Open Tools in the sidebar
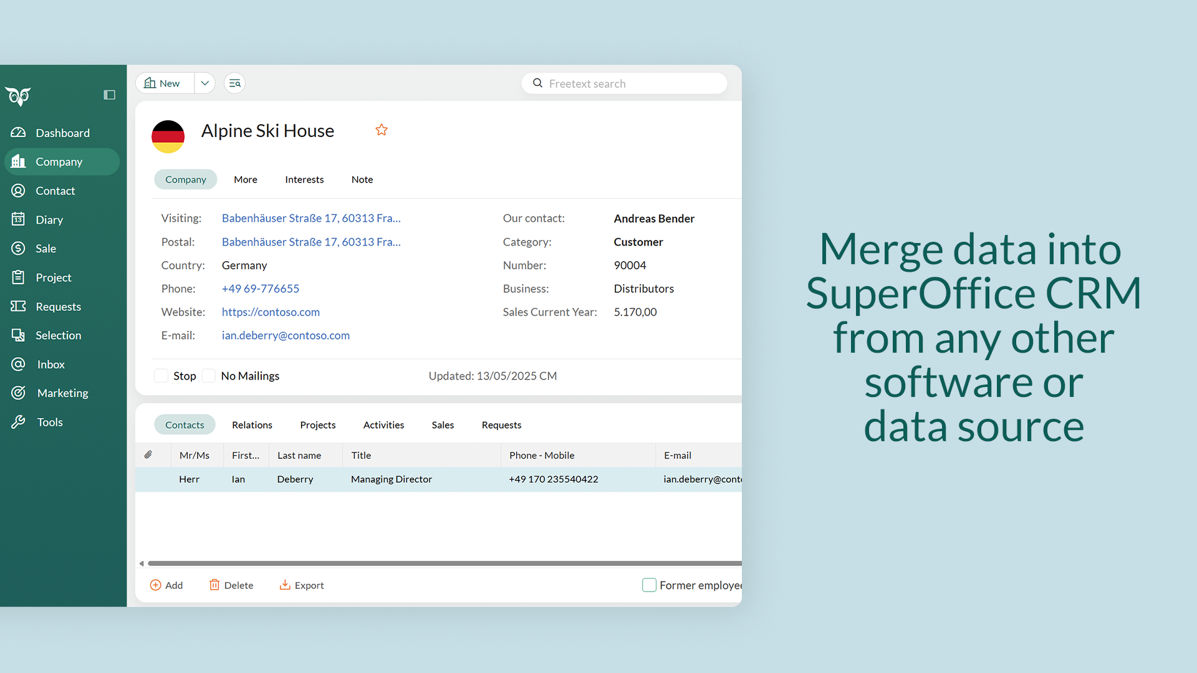The height and width of the screenshot is (673, 1197). pyautogui.click(x=62, y=422)
